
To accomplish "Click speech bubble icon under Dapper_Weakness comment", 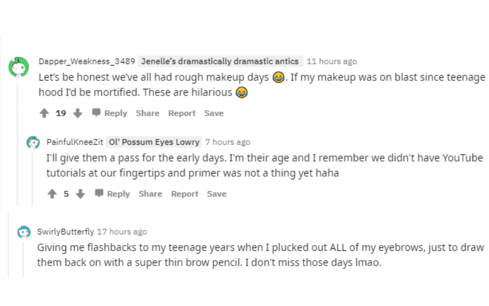I will (97, 113).
